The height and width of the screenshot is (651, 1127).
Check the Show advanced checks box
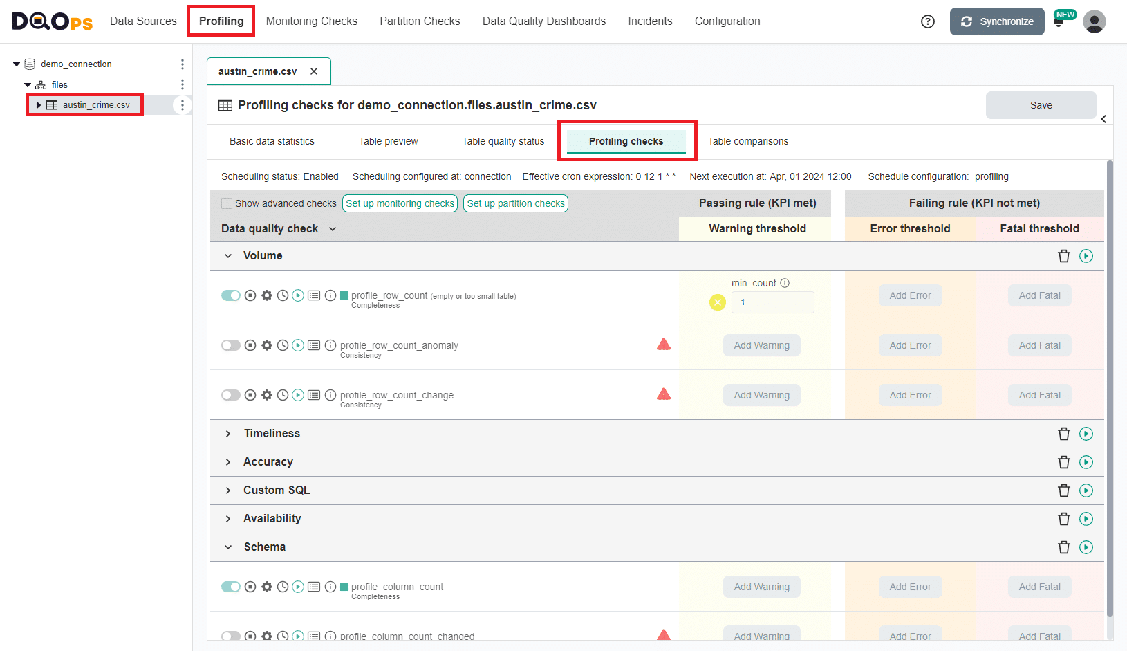[226, 203]
